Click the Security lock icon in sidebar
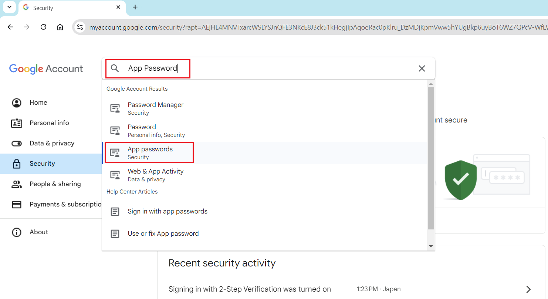Image resolution: width=548 pixels, height=299 pixels. point(17,164)
